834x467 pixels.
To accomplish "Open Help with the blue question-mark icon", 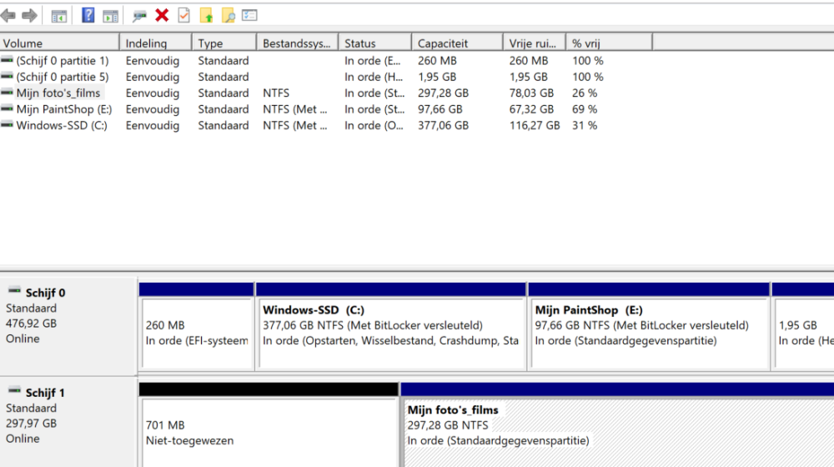I will (x=88, y=15).
